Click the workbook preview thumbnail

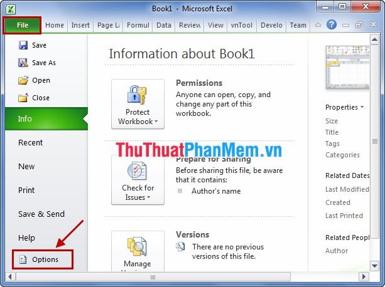(347, 67)
